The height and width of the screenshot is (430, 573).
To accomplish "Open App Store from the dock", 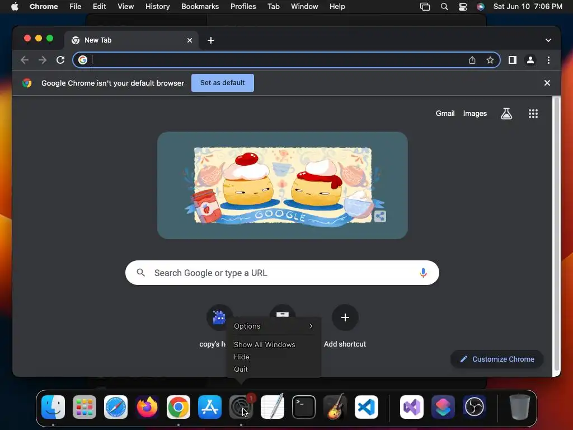I will point(210,407).
